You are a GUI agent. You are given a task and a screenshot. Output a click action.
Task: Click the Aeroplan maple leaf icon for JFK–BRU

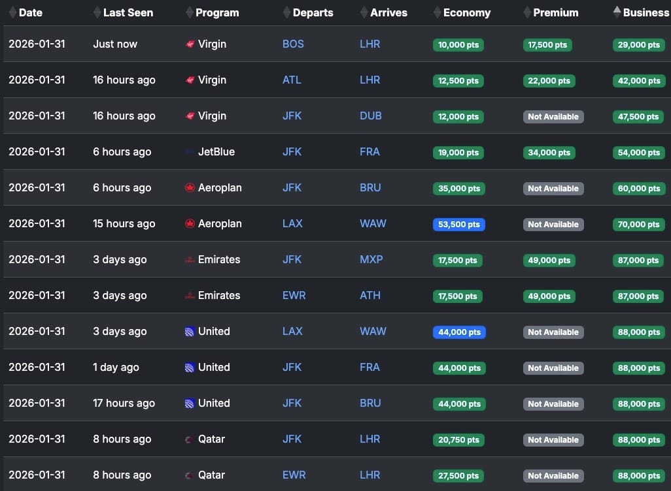(190, 187)
